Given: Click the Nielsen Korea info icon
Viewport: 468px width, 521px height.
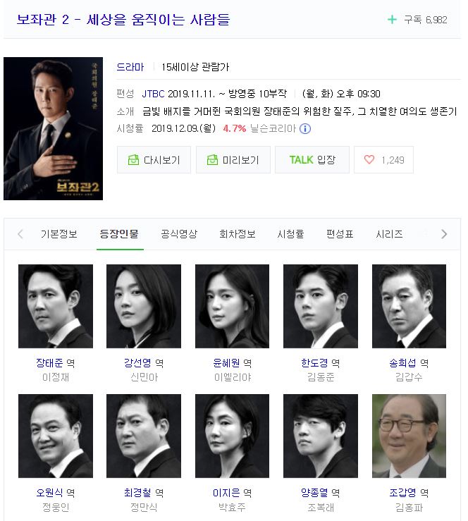Looking at the screenshot, I should click(305, 129).
